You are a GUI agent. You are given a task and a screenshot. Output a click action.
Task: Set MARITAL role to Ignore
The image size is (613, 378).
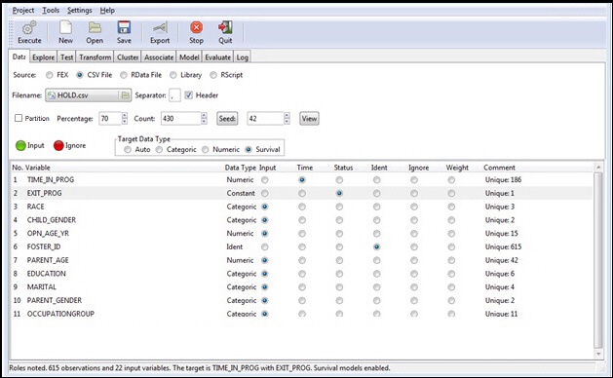pos(413,287)
